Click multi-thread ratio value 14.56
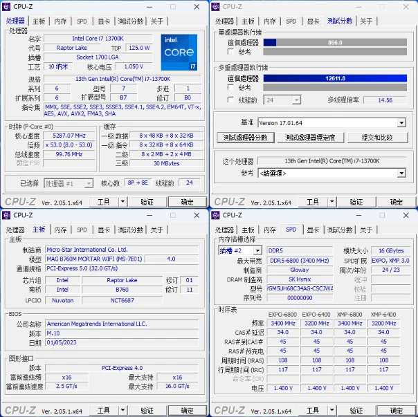The height and width of the screenshot is (417, 418). (x=385, y=100)
